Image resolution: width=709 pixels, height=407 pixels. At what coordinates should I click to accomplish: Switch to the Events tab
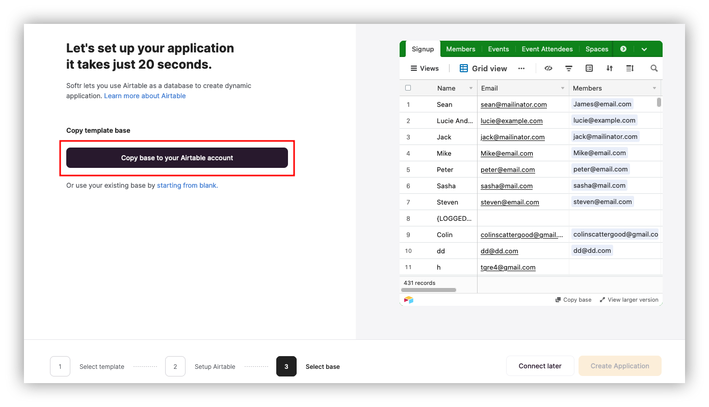[498, 49]
